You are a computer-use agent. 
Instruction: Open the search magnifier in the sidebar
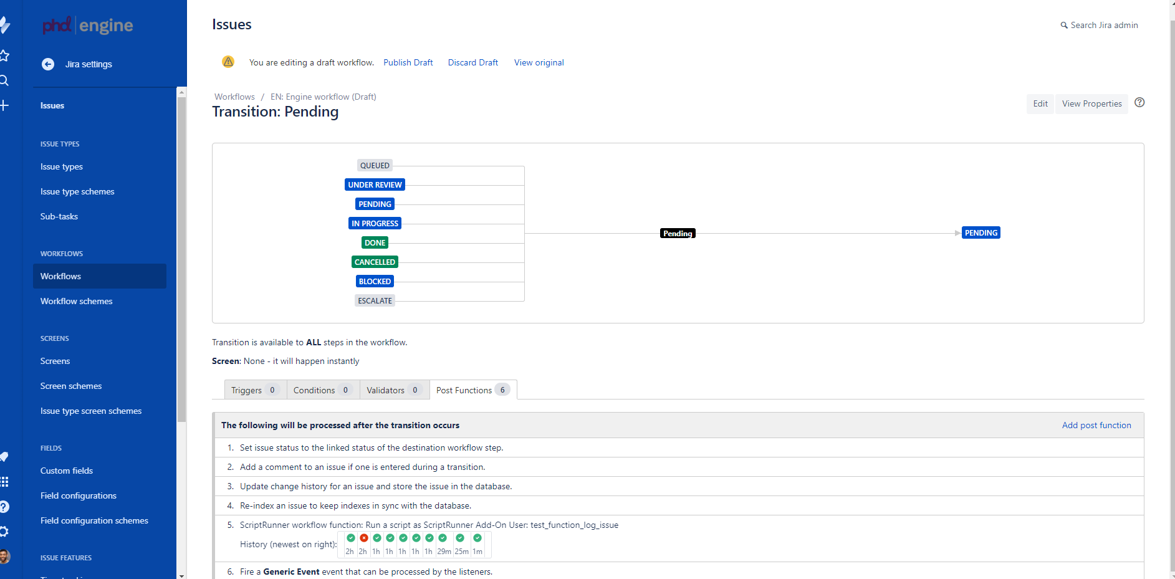5,80
